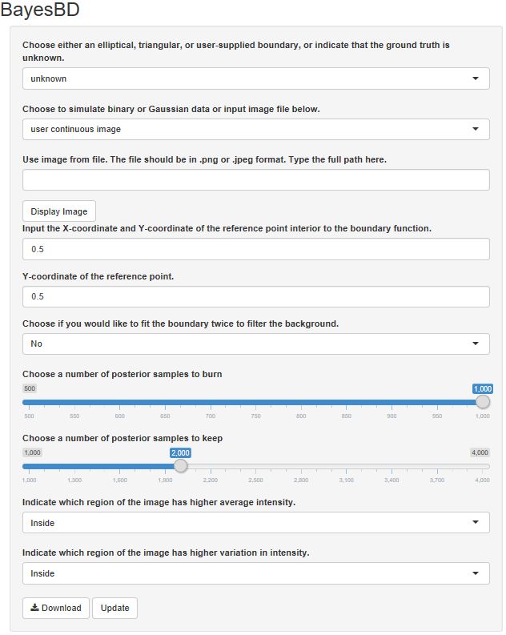The image size is (506, 635).
Task: Click the burn samples slider handle
Action: pos(482,403)
